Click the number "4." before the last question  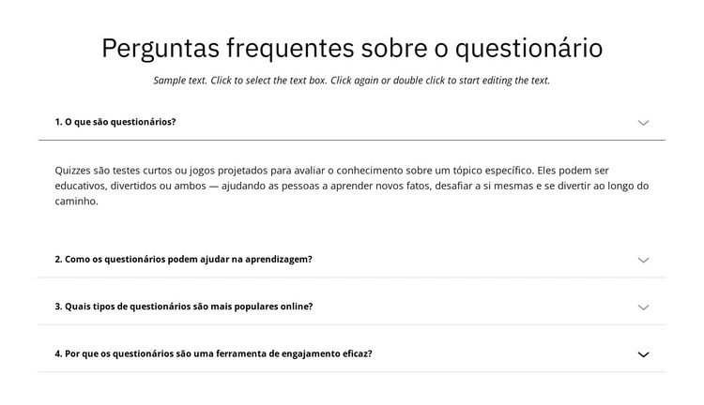[58, 353]
